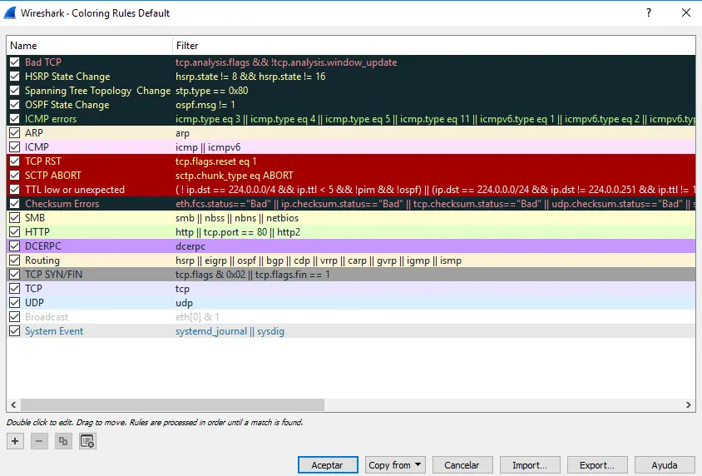Disable the TCP SYN/FIN checkbox
The width and height of the screenshot is (702, 476).
[x=15, y=275]
